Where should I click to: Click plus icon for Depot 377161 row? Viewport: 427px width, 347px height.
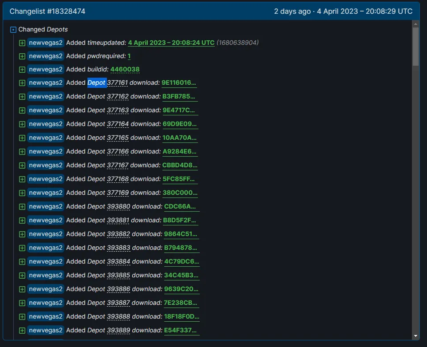click(22, 83)
